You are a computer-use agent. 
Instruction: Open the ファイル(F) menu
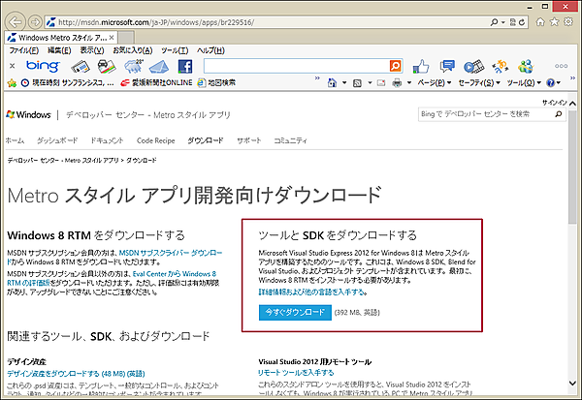point(24,49)
